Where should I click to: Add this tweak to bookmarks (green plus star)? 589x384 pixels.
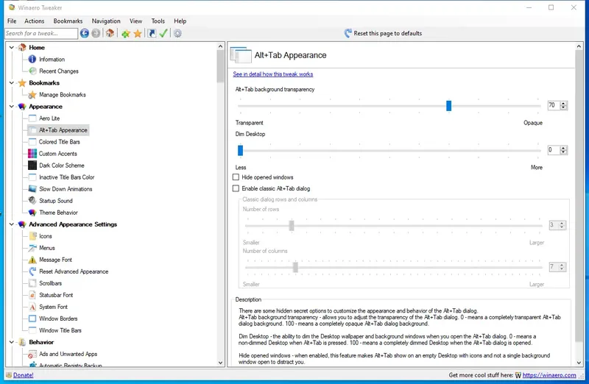pos(125,34)
